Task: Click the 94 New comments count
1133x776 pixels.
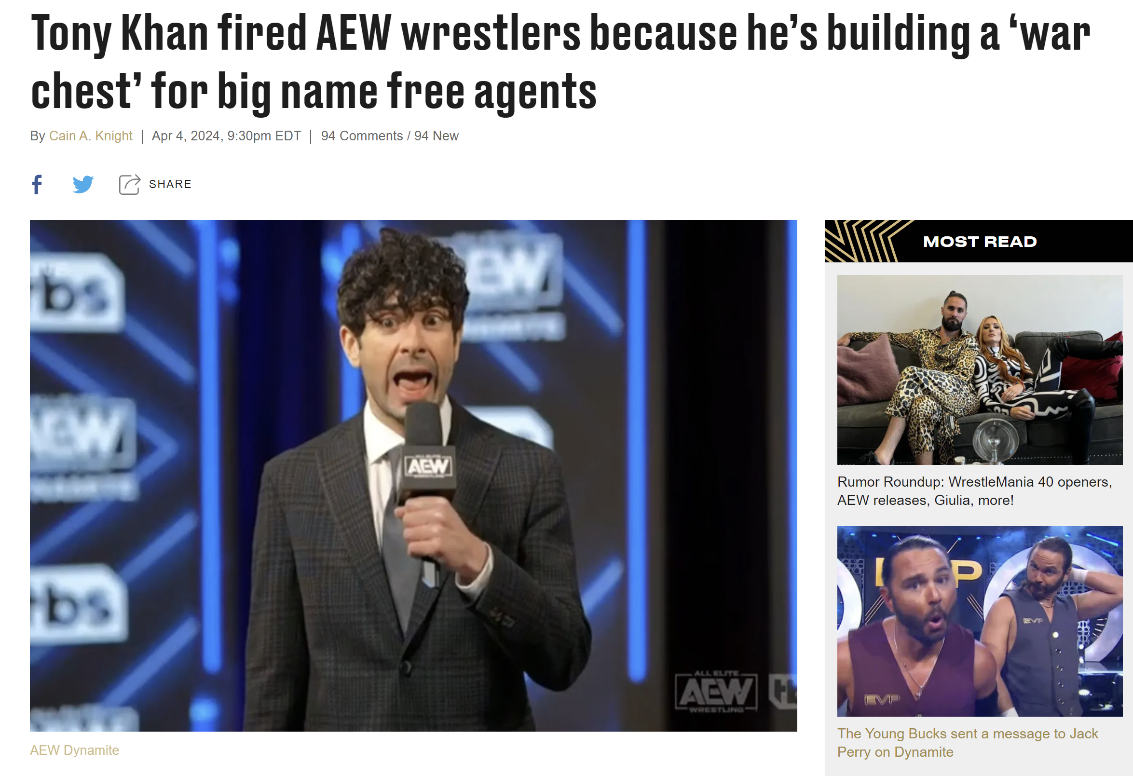Action: click(x=437, y=136)
